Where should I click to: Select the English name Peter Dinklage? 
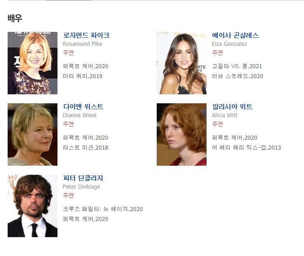81,187
